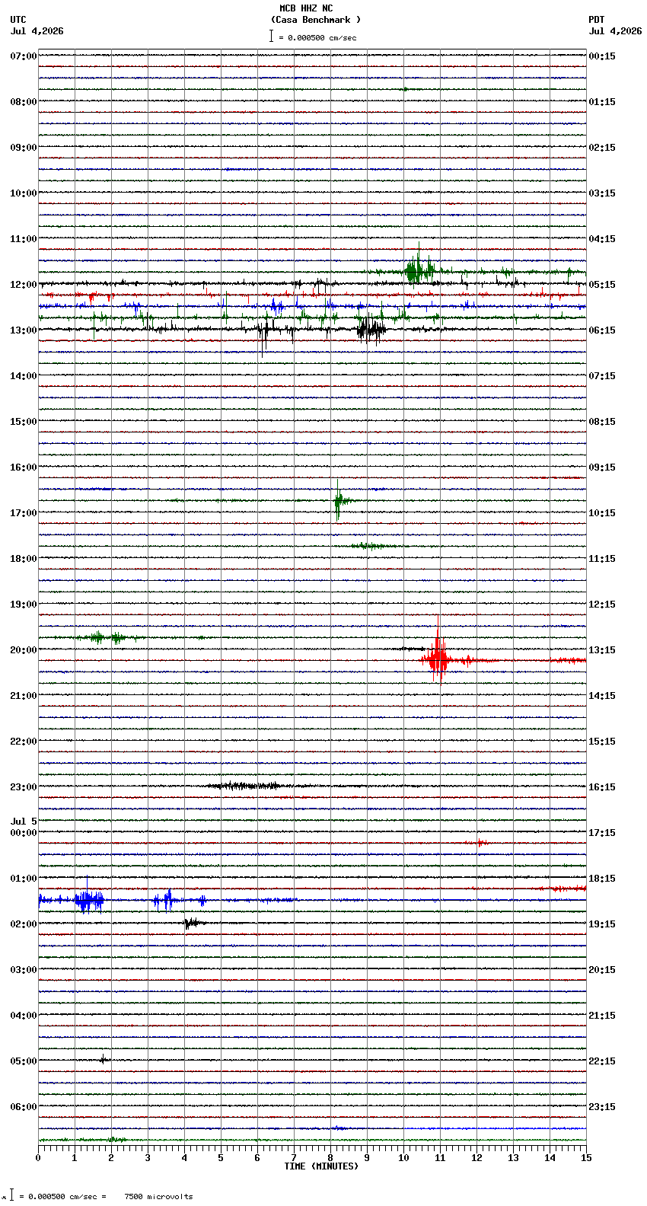This screenshot has width=647, height=1206.
Task: Click the 03:00 UTC row label
Action: coord(24,970)
